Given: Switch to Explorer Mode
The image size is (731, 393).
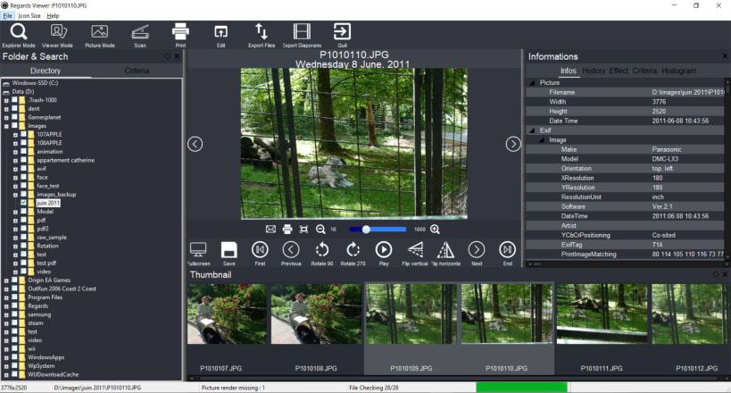Looking at the screenshot, I should click(x=19, y=36).
